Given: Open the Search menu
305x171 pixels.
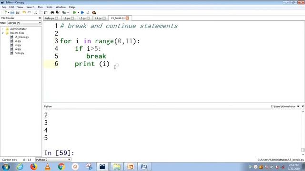Looking at the screenshot, I should 30,7.
